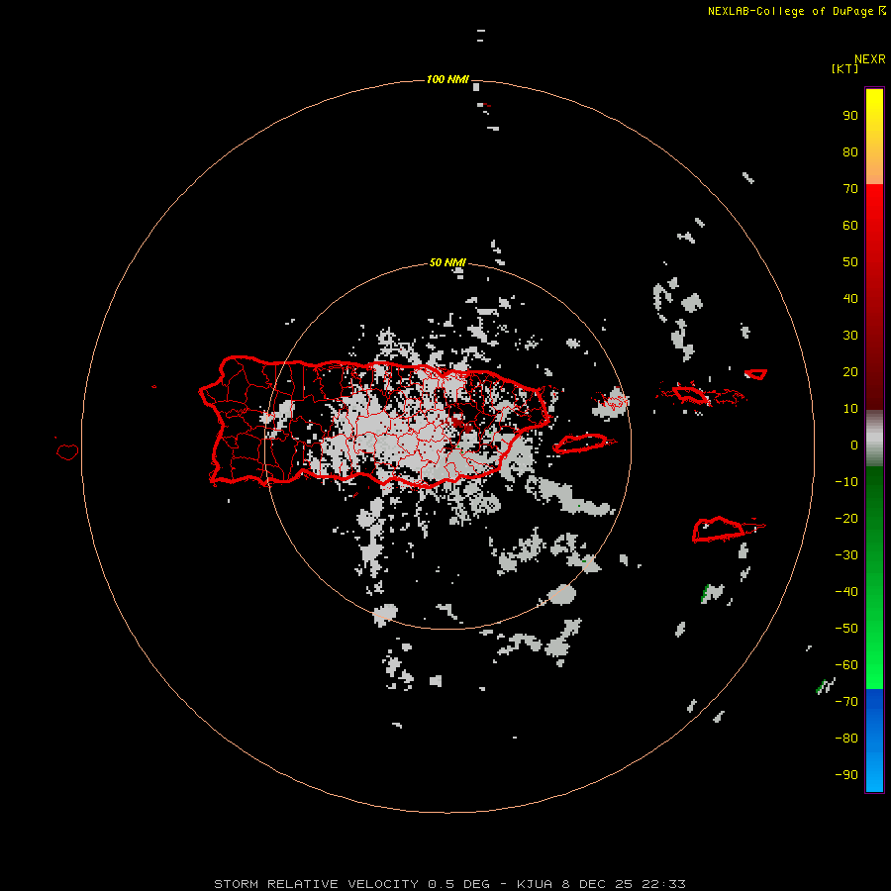The height and width of the screenshot is (891, 891).
Task: Click the 10 value on the velocity scale
Action: coord(850,409)
